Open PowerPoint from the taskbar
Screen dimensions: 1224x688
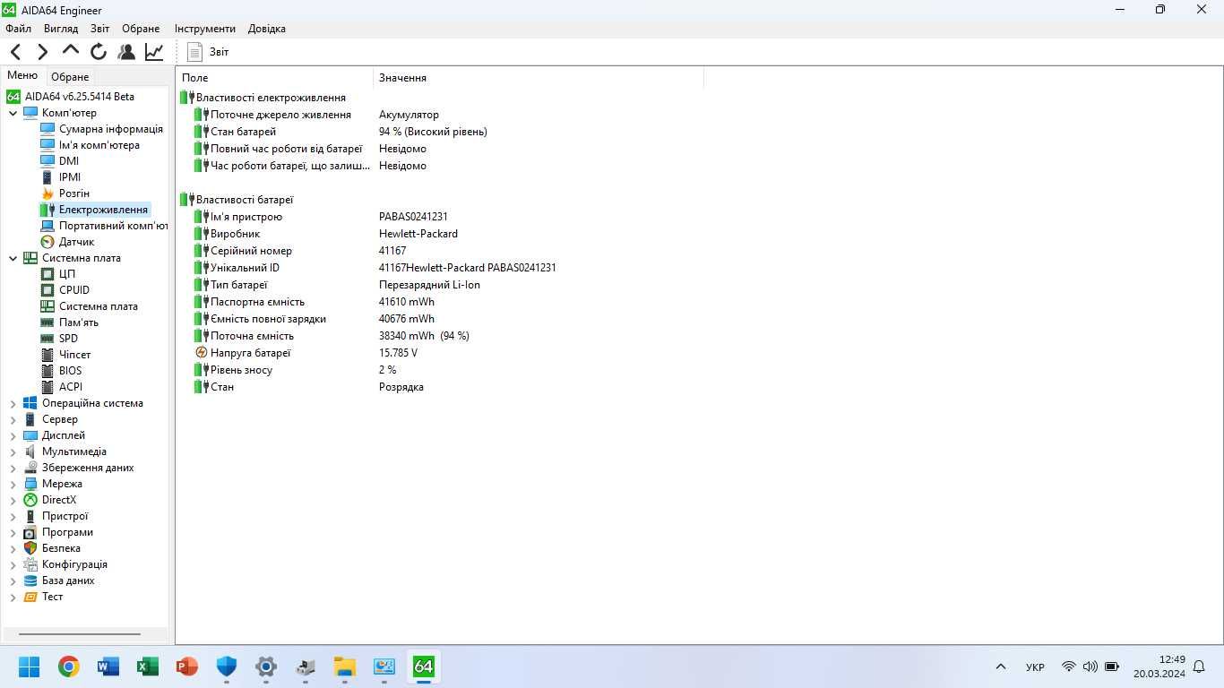(187, 666)
